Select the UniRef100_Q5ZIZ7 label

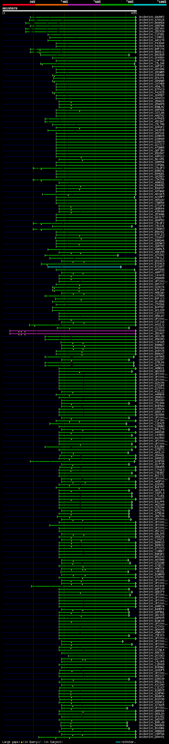(x=152, y=676)
